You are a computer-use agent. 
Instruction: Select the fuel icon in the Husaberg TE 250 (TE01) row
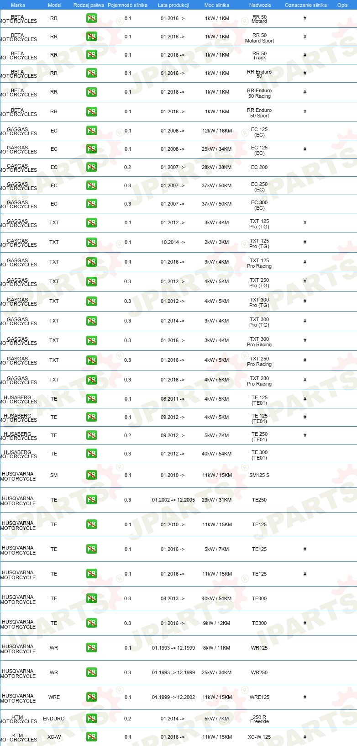pos(92,435)
